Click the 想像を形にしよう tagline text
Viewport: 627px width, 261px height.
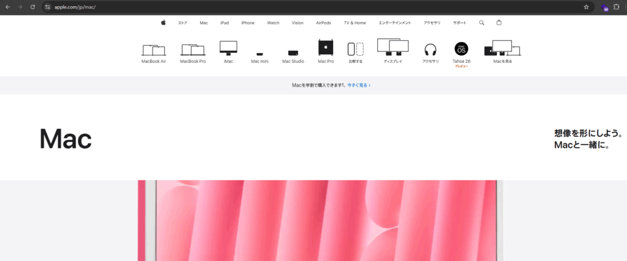click(x=588, y=133)
